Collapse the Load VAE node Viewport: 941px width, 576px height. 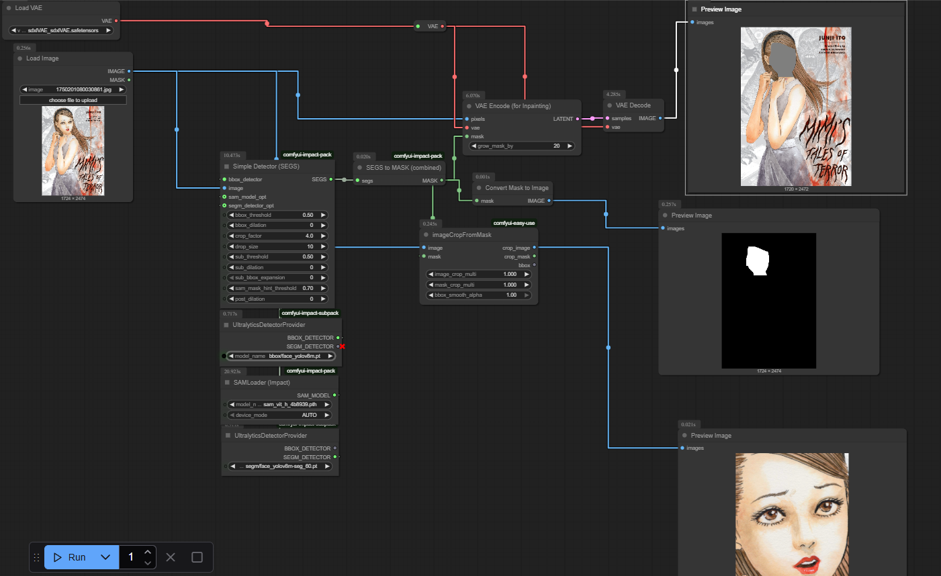click(x=9, y=8)
